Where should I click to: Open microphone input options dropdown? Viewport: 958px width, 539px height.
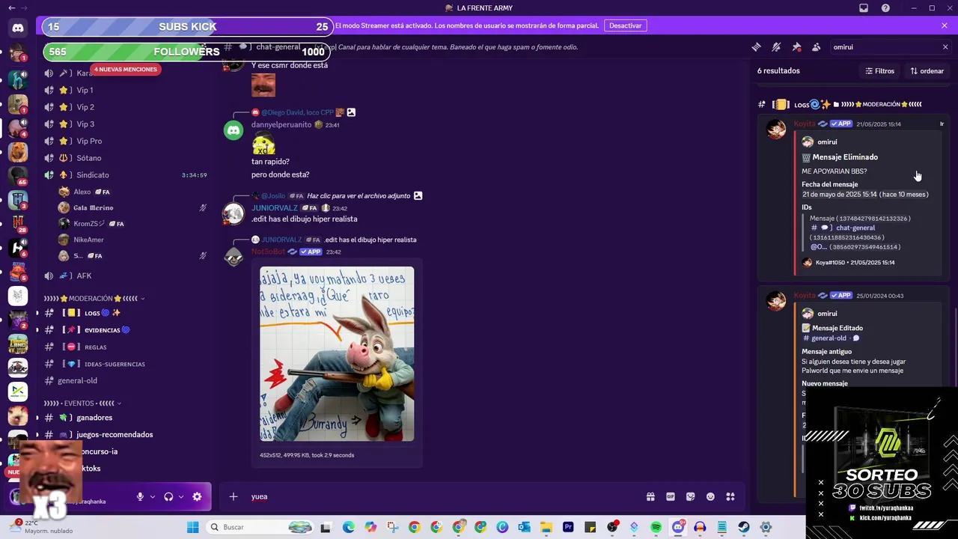153,496
